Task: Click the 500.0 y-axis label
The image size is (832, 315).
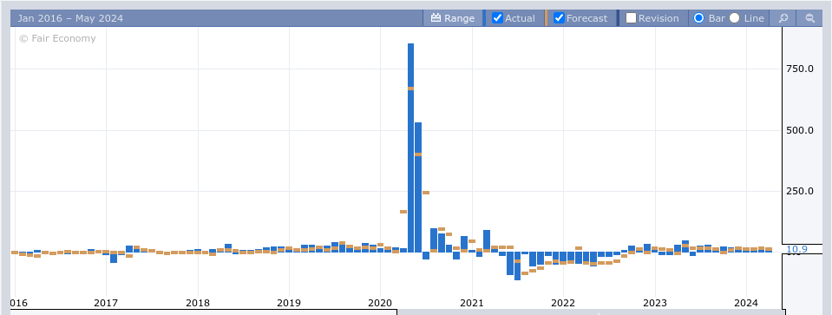Action: 800,130
